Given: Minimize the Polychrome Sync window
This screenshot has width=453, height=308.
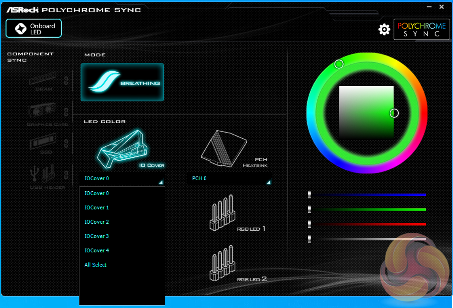Looking at the screenshot, I should 429,6.
